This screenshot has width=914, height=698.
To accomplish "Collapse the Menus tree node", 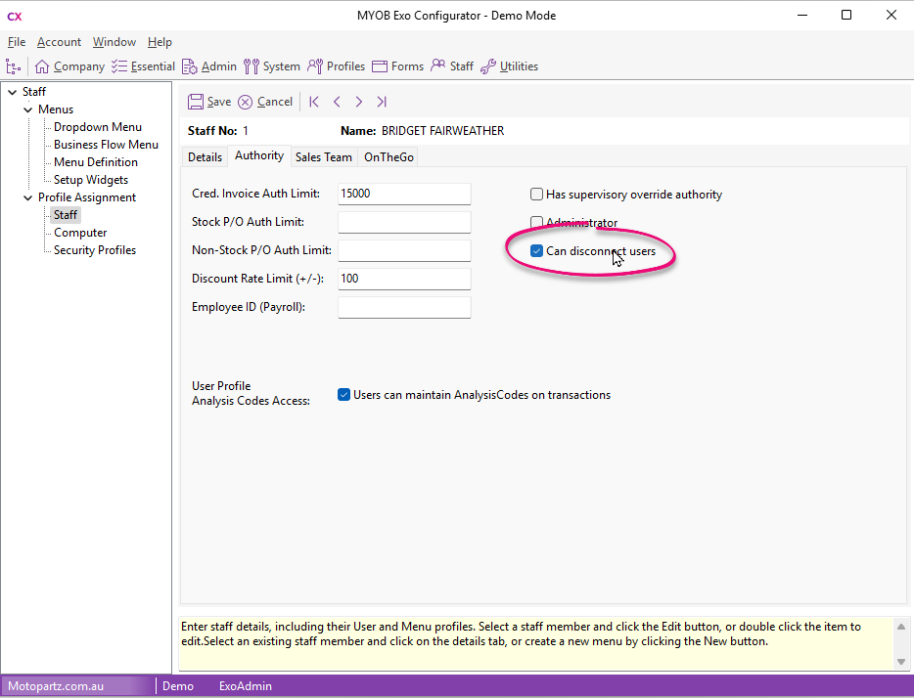I will pyautogui.click(x=27, y=109).
